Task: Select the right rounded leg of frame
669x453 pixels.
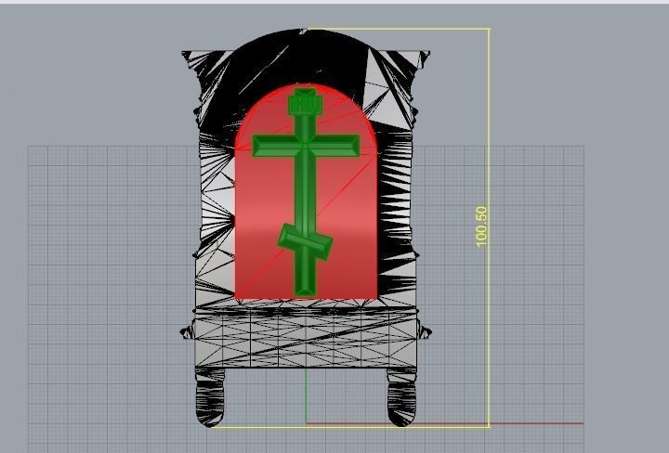Action: point(401,396)
